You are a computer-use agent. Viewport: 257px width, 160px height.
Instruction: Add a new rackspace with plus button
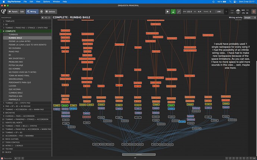[42, 17]
